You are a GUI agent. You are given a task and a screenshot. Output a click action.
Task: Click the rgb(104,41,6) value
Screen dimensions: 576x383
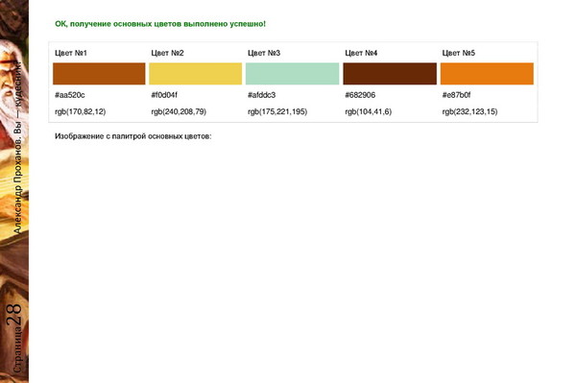[x=368, y=111]
